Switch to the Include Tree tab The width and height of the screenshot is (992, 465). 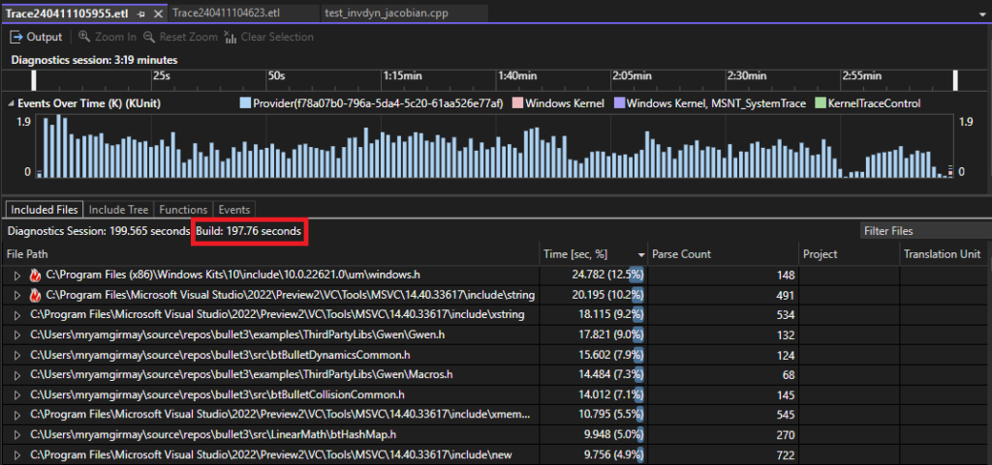(x=118, y=209)
